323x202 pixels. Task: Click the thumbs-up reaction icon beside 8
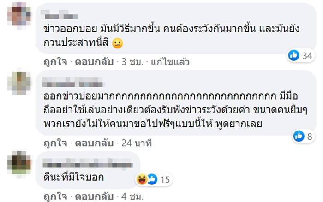[x=300, y=136]
